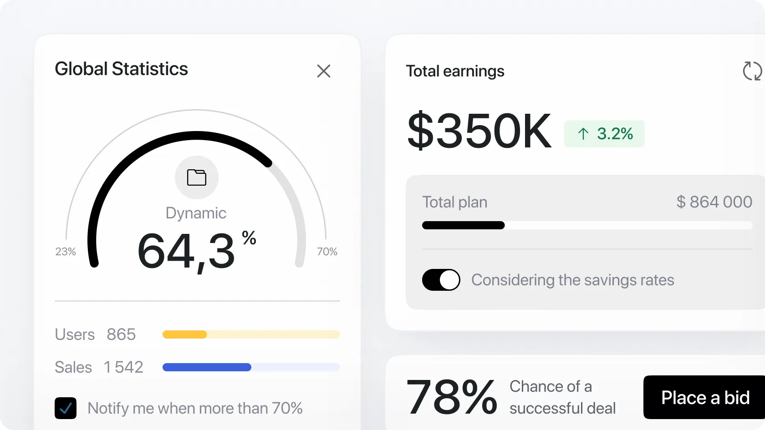
Task: Click the folder icon above Dynamic
Action: point(197,177)
